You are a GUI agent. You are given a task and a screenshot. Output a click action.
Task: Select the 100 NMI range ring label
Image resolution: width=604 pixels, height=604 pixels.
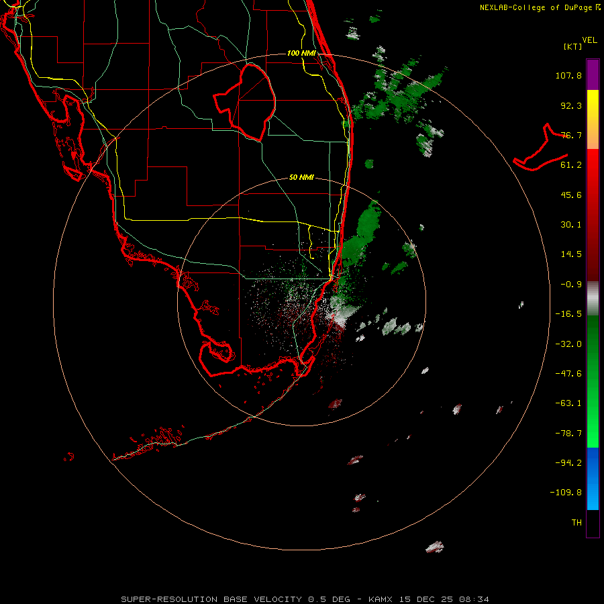[x=301, y=53]
